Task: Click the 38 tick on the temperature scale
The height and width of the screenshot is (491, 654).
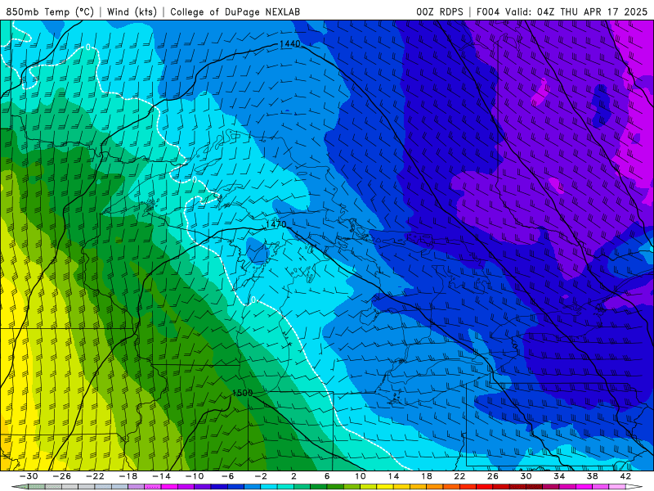Action: point(592,476)
